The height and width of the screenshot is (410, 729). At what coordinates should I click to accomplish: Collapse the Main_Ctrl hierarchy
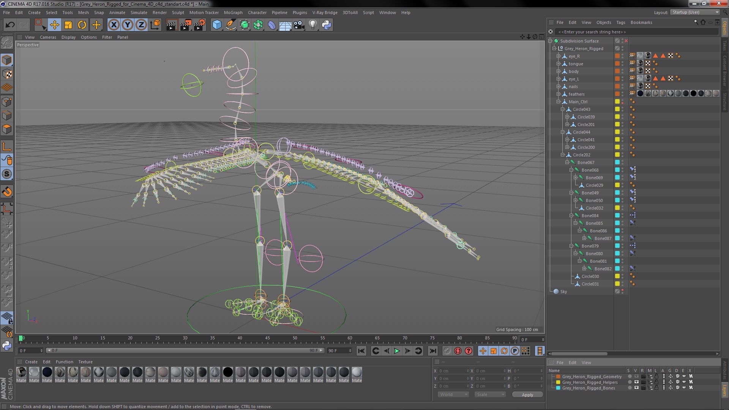coord(559,102)
